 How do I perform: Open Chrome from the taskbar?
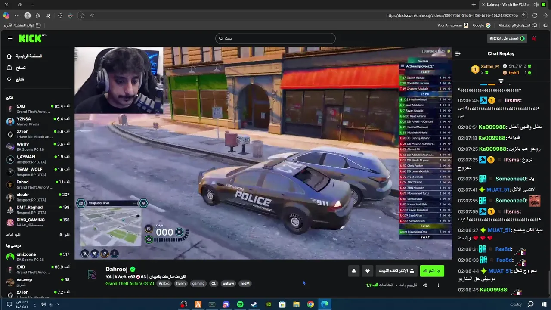pos(310,304)
